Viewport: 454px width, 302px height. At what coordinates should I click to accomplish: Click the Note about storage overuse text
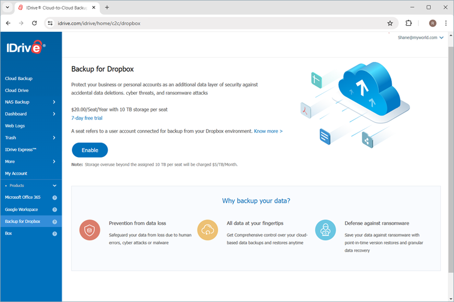tap(154, 165)
